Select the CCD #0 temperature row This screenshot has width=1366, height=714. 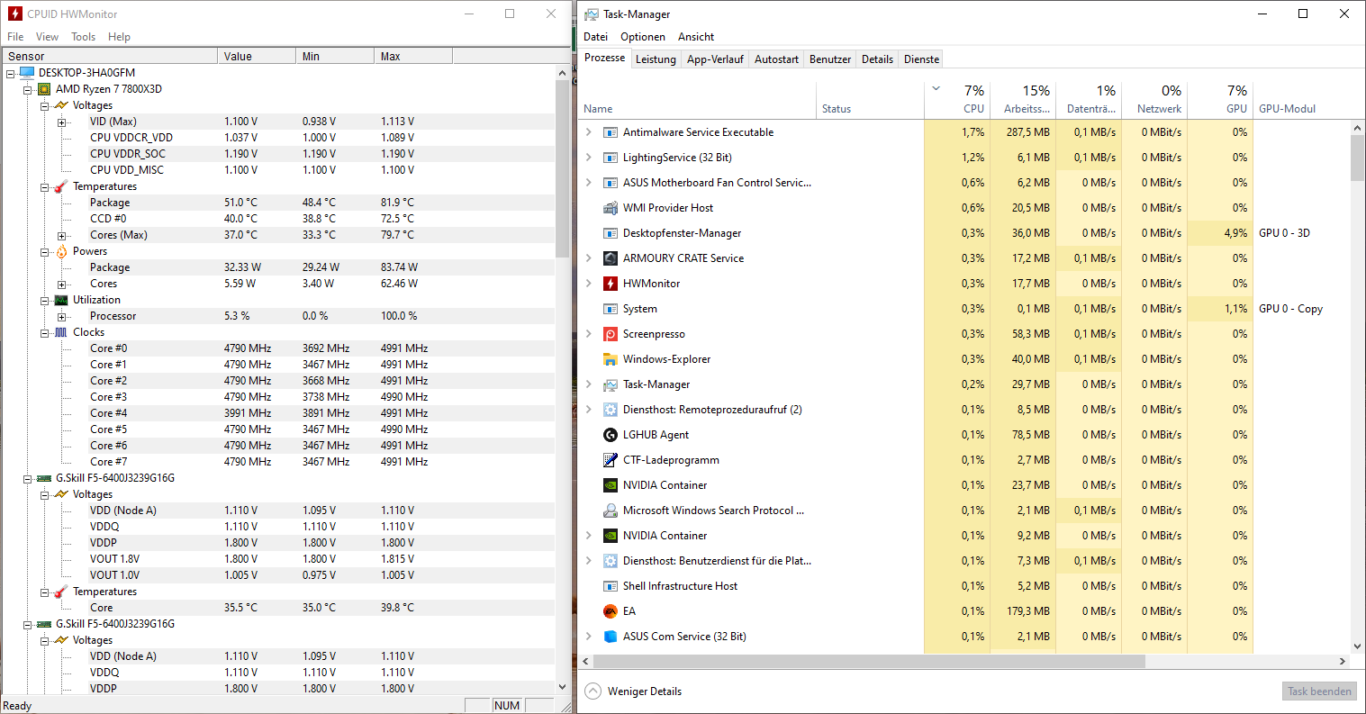pos(277,219)
